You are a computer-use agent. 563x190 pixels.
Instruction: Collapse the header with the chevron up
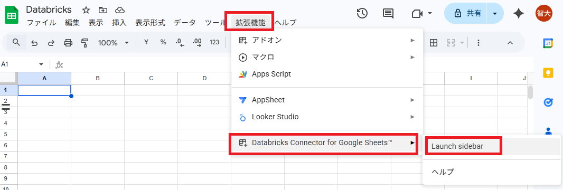(x=510, y=43)
